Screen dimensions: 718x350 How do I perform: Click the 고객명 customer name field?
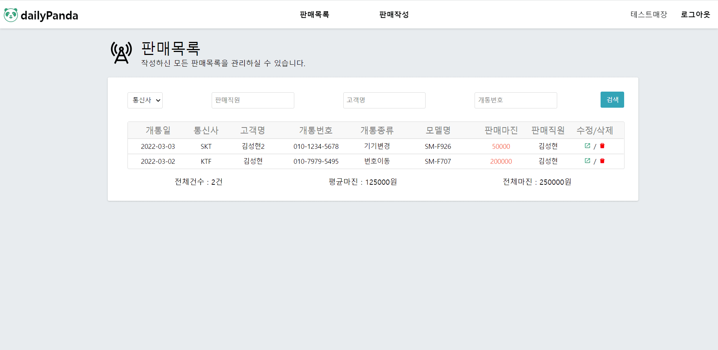click(384, 100)
